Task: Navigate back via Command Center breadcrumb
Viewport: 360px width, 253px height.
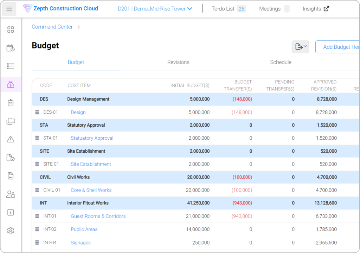Action: point(52,27)
